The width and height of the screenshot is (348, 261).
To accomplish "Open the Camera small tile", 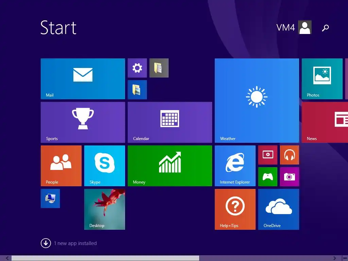I will [290, 177].
